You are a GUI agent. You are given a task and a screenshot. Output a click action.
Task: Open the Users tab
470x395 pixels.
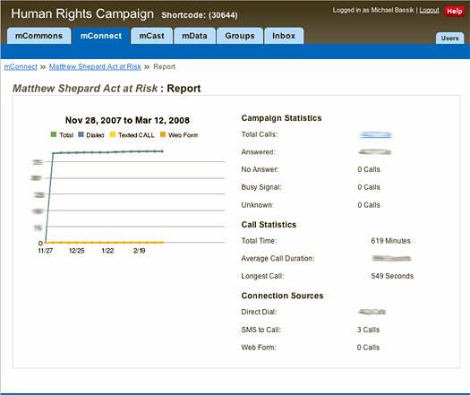tap(449, 39)
